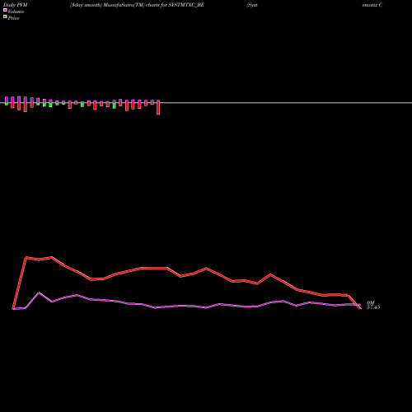The image size is (412, 412).
Task: Select the Price legend label
Action: 13,18
